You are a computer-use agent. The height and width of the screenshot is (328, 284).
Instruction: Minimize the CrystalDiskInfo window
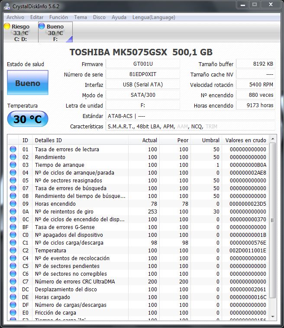[x=243, y=5]
